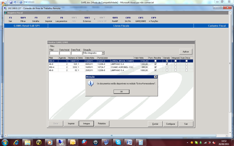Click the Valor Nota column header

[x=141, y=58]
